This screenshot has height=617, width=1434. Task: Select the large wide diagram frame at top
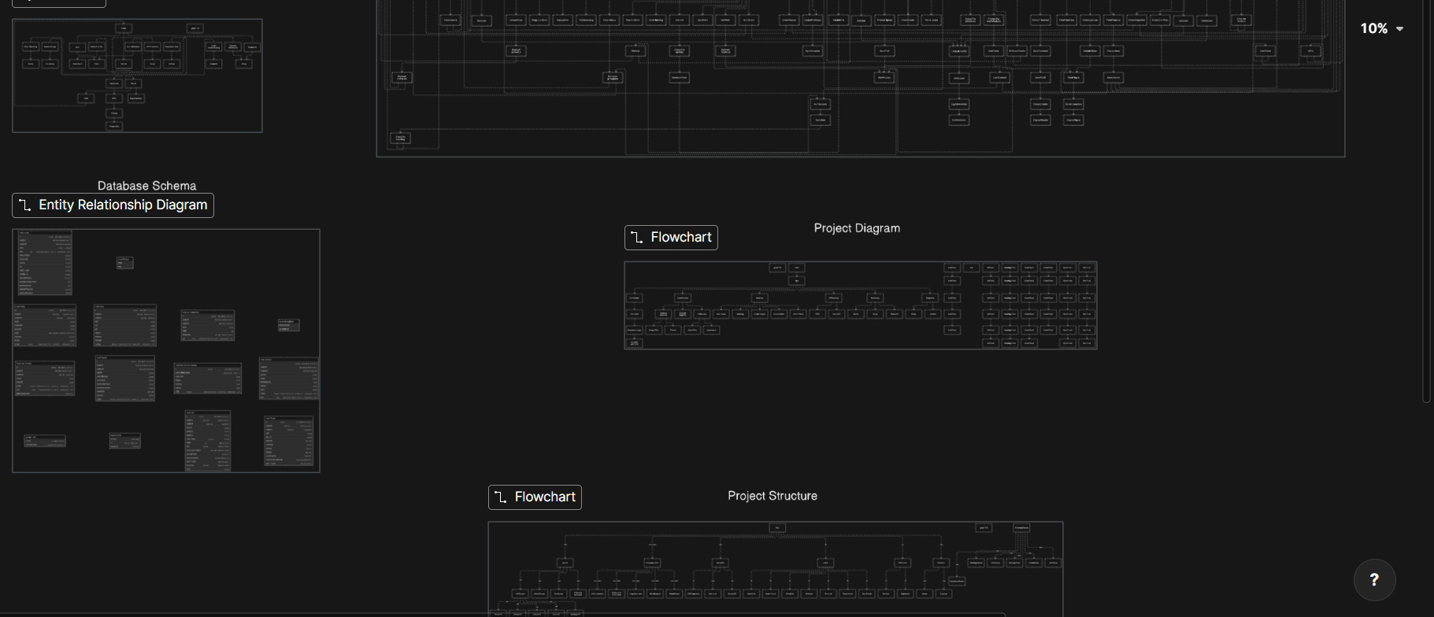(861, 78)
